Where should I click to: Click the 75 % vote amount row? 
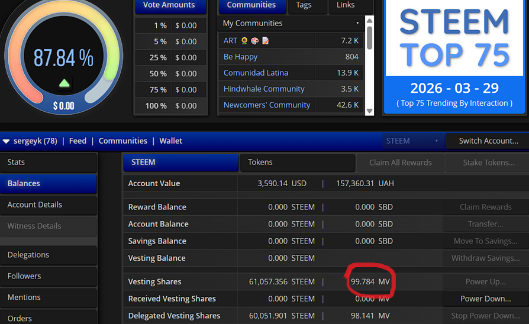point(170,90)
